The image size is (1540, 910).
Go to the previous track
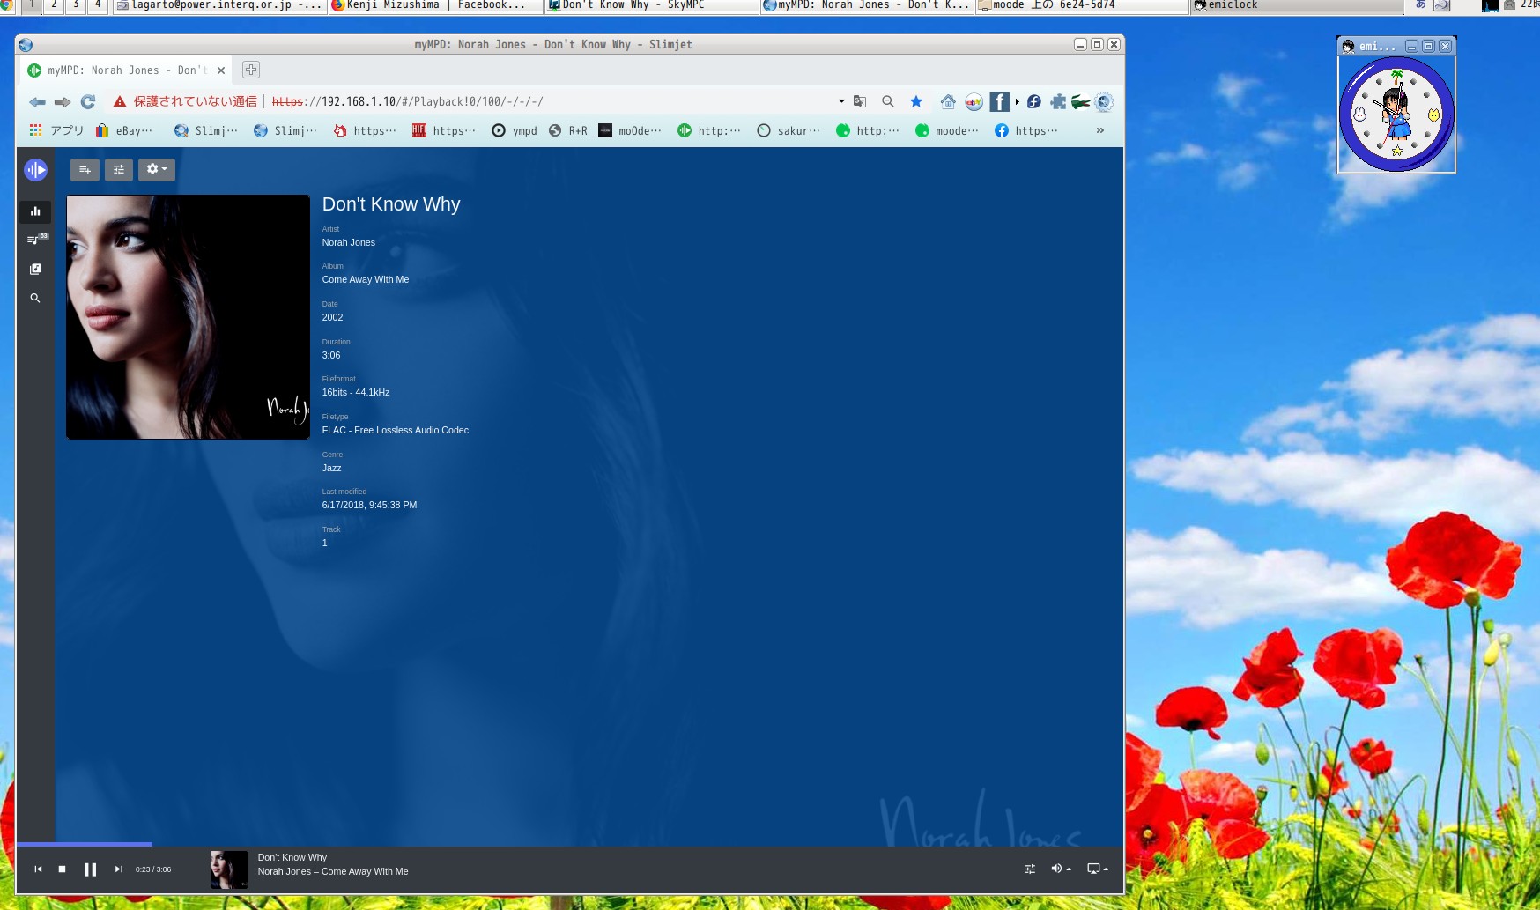pyautogui.click(x=38, y=869)
